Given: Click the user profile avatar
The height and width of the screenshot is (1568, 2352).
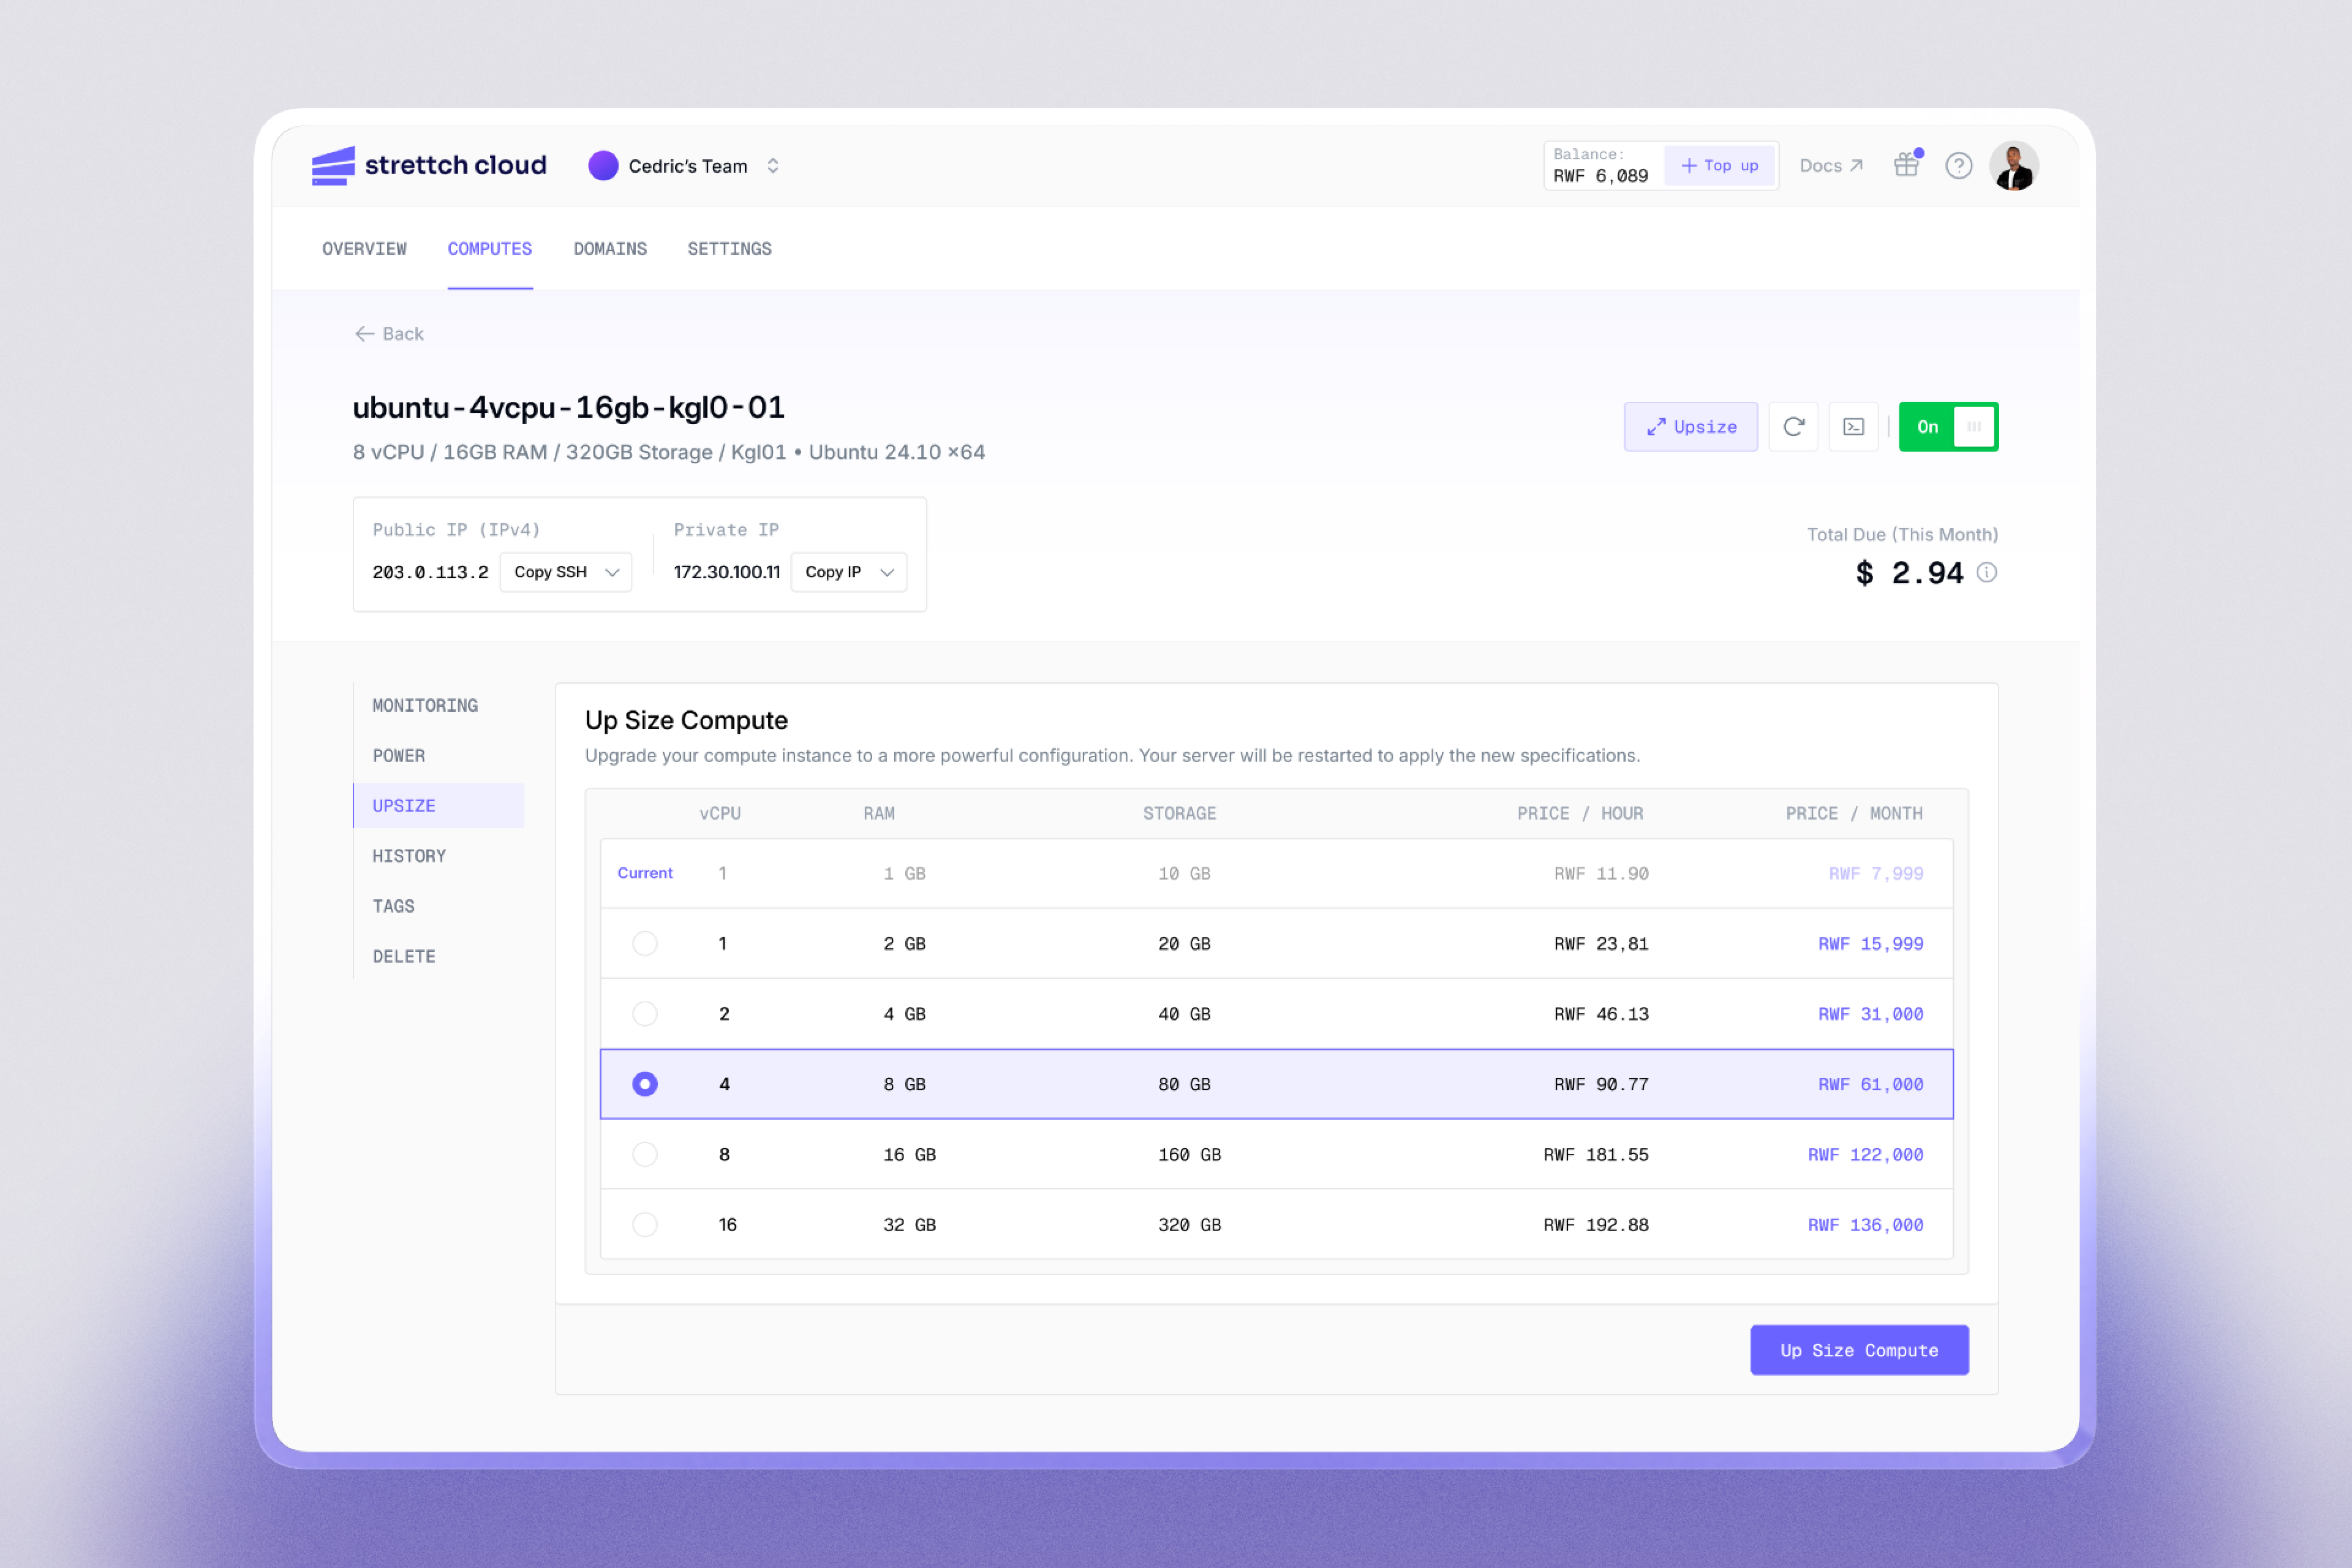Looking at the screenshot, I should pyautogui.click(x=2013, y=166).
